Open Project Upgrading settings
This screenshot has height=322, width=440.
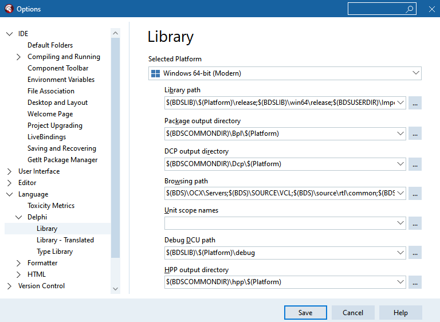point(55,125)
